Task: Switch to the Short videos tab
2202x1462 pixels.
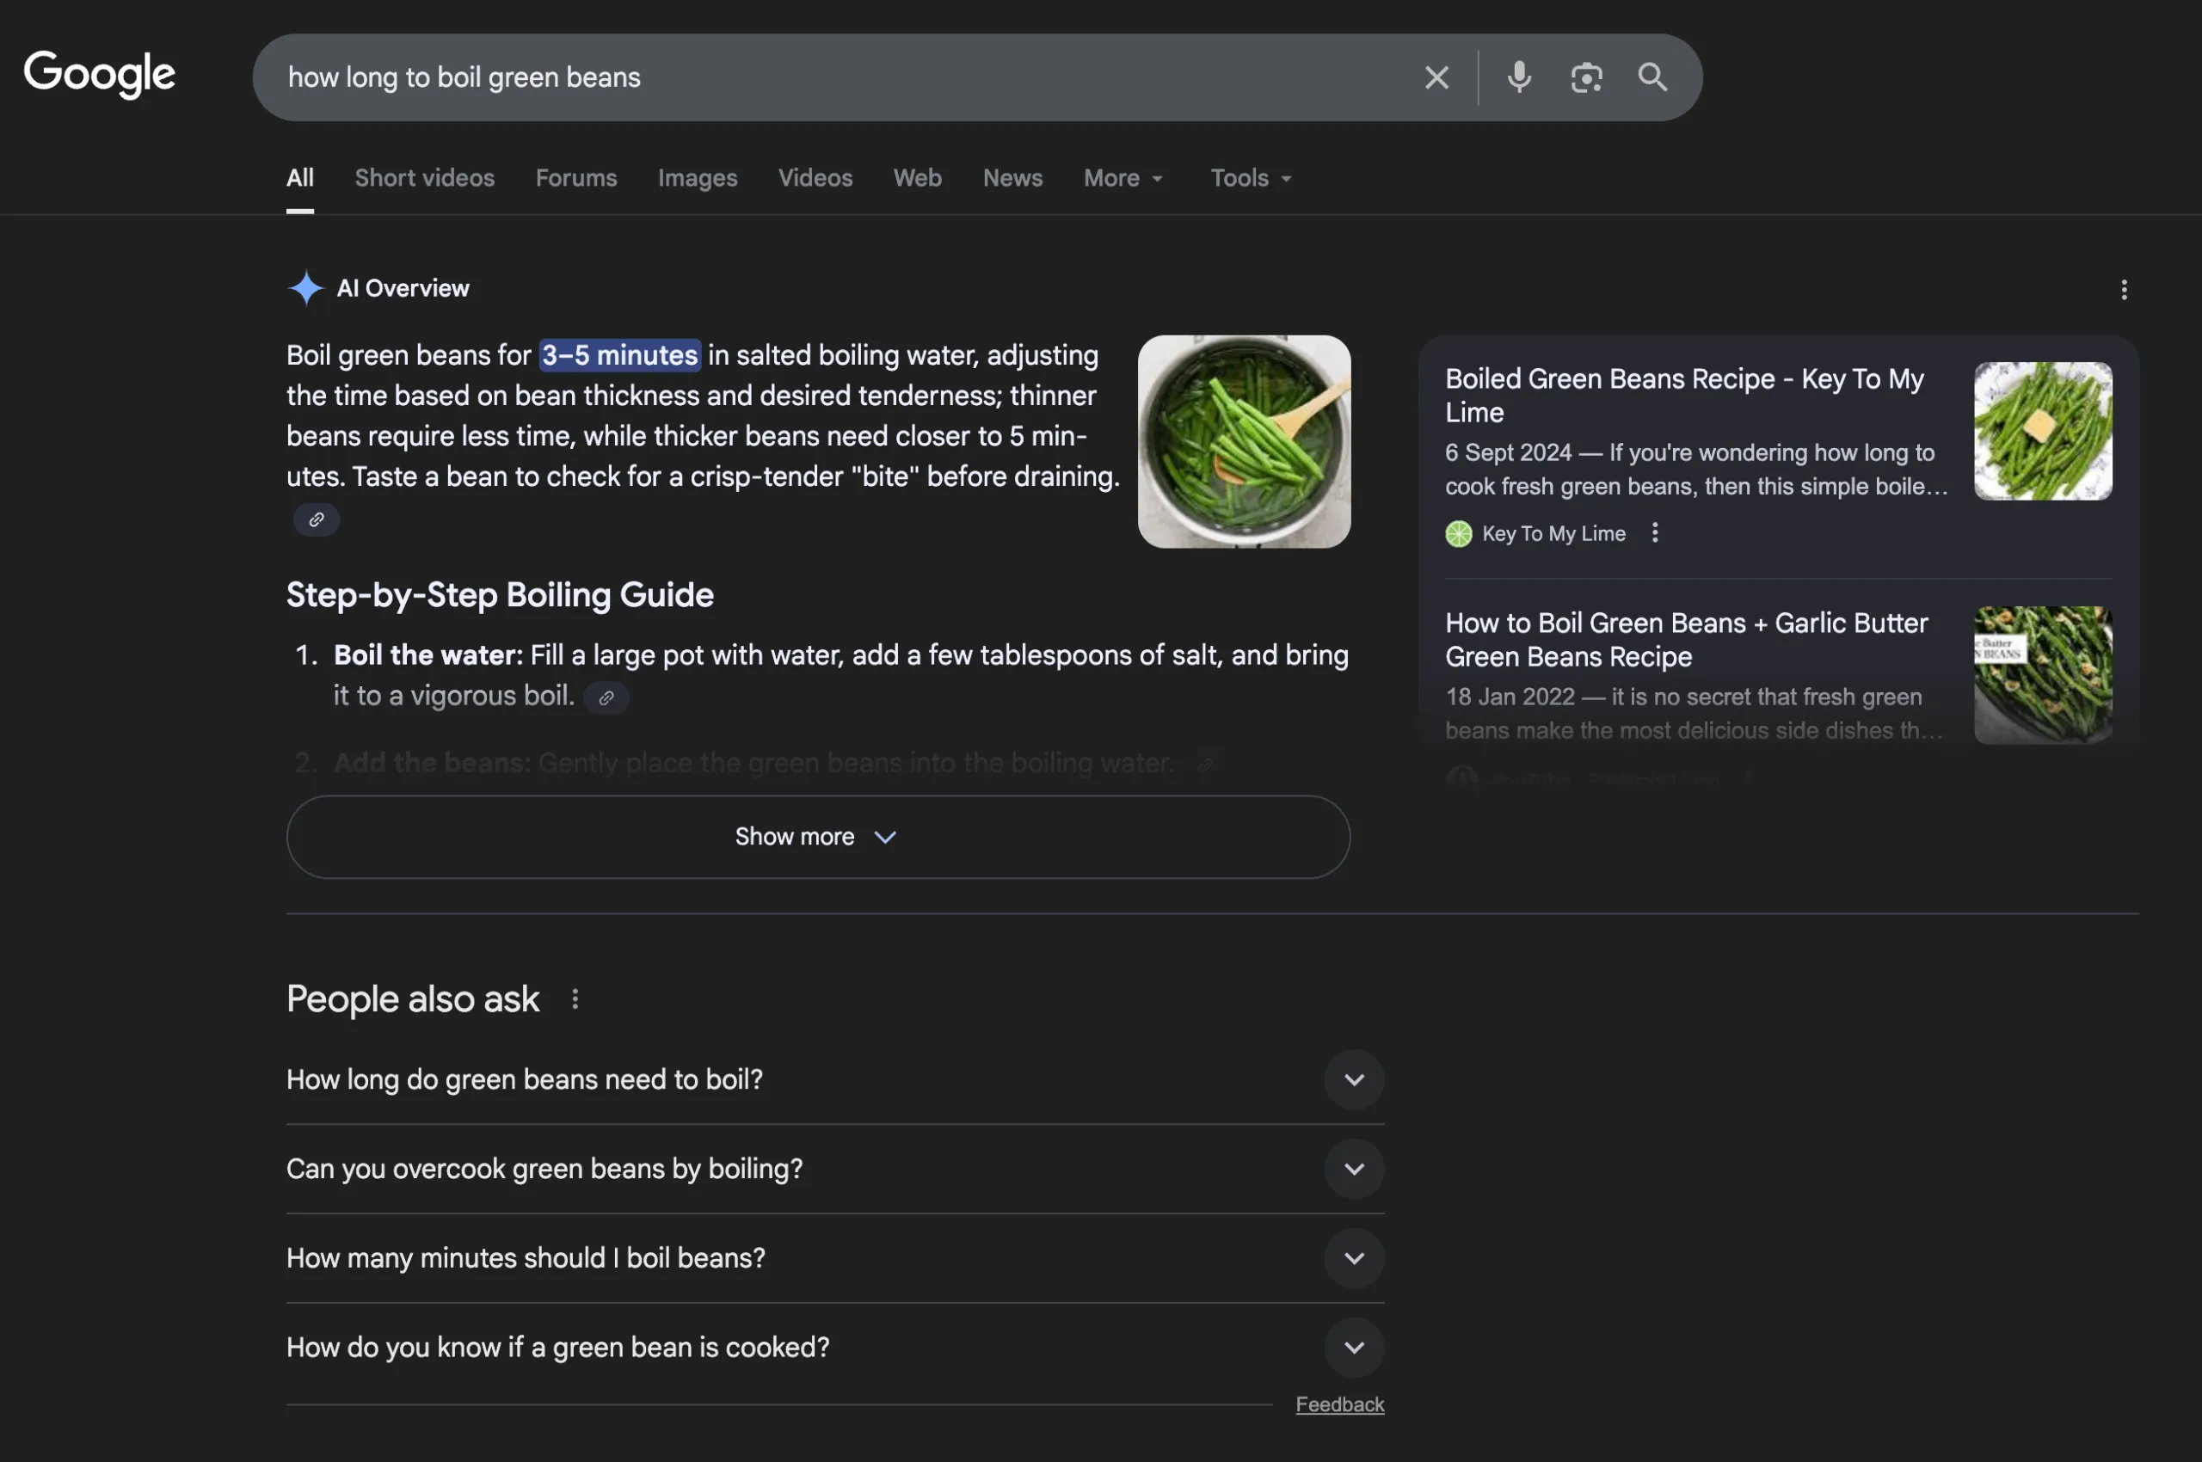Action: coord(424,178)
